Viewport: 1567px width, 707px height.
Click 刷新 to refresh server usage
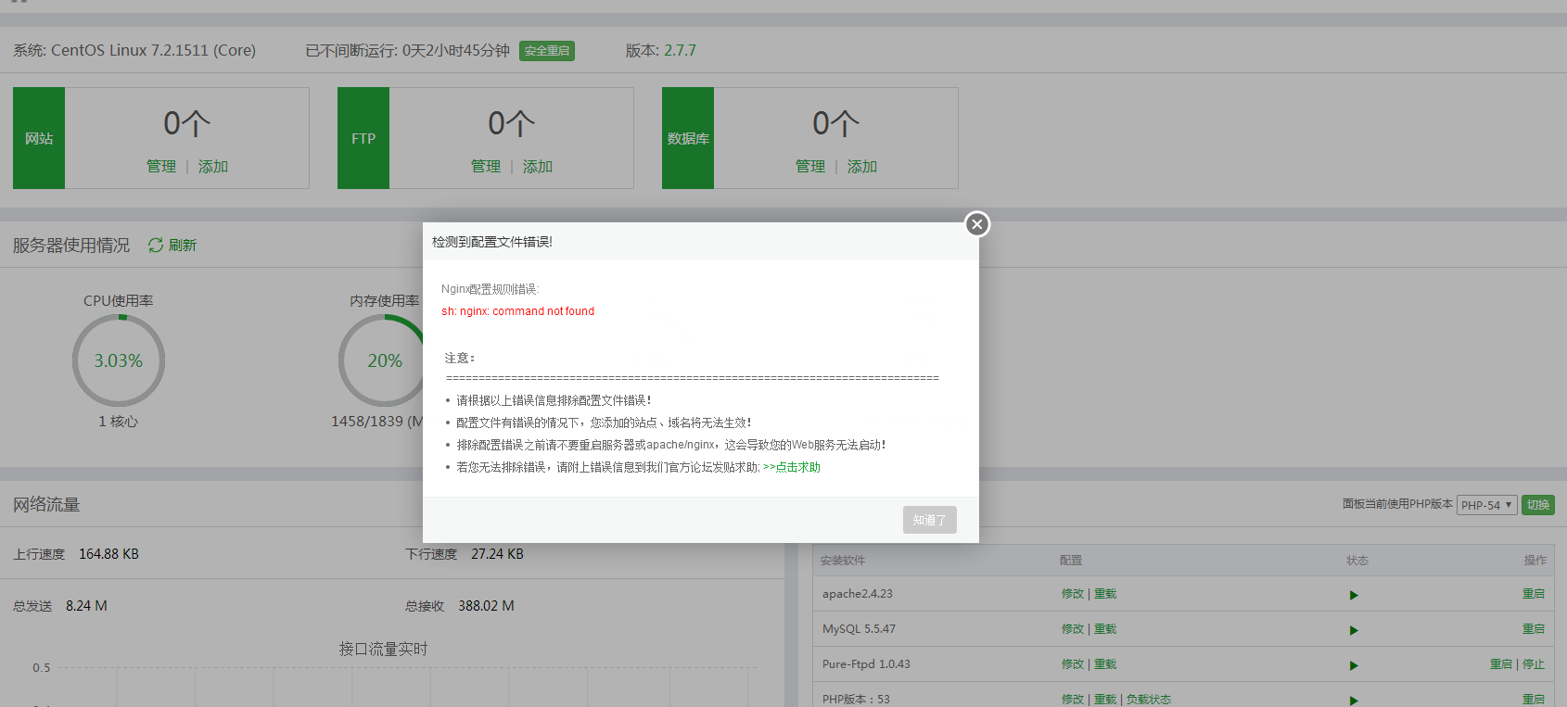point(183,245)
